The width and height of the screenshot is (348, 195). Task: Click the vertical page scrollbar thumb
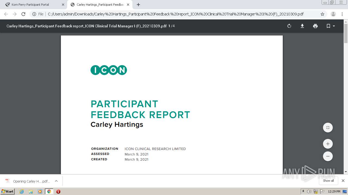point(346,33)
